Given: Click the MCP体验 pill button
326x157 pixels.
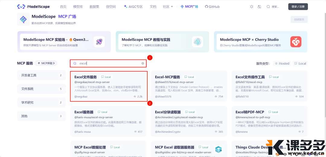Looking at the screenshot, I should pos(46,63).
